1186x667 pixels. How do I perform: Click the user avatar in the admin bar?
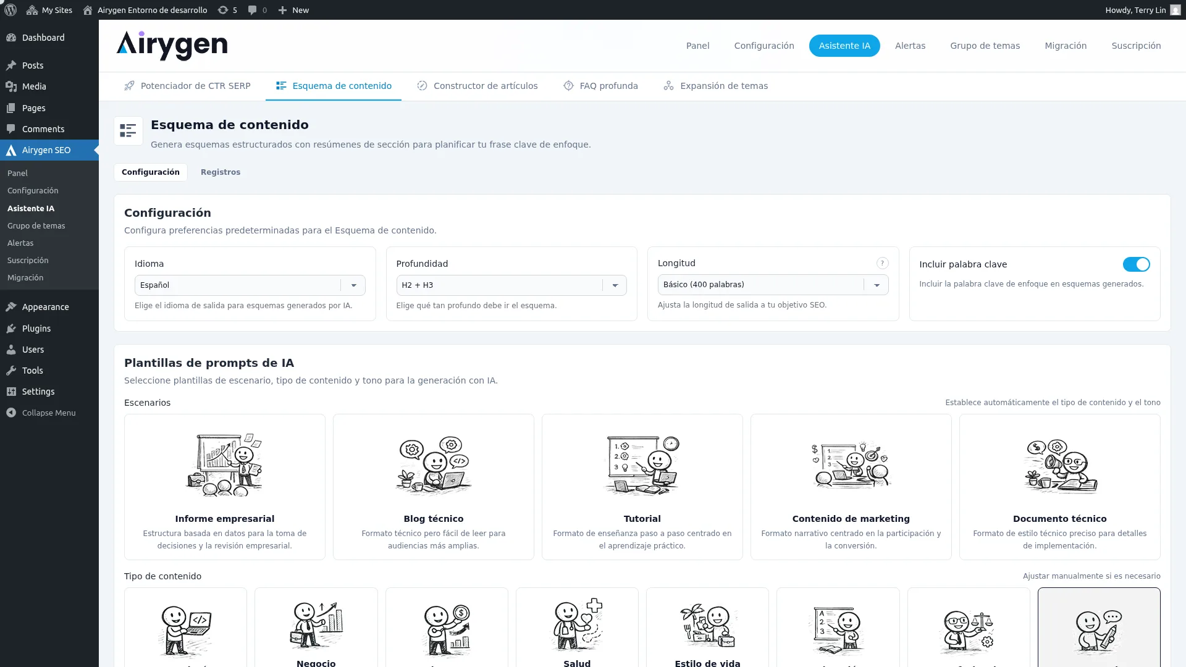click(x=1175, y=10)
